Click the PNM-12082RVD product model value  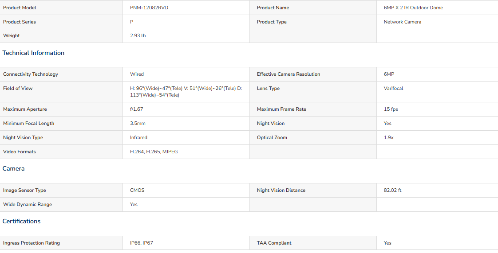point(149,8)
